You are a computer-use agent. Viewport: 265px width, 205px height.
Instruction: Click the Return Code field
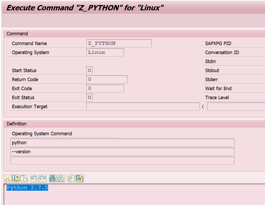point(107,79)
